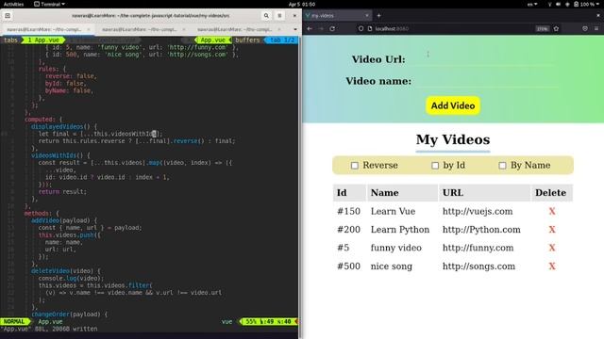Click the #500 id cell
The height and width of the screenshot is (339, 604).
pos(348,266)
